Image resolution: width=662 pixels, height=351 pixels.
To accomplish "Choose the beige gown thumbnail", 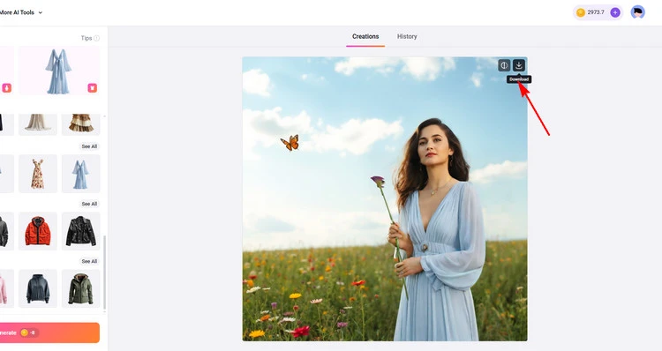I will pos(38,124).
